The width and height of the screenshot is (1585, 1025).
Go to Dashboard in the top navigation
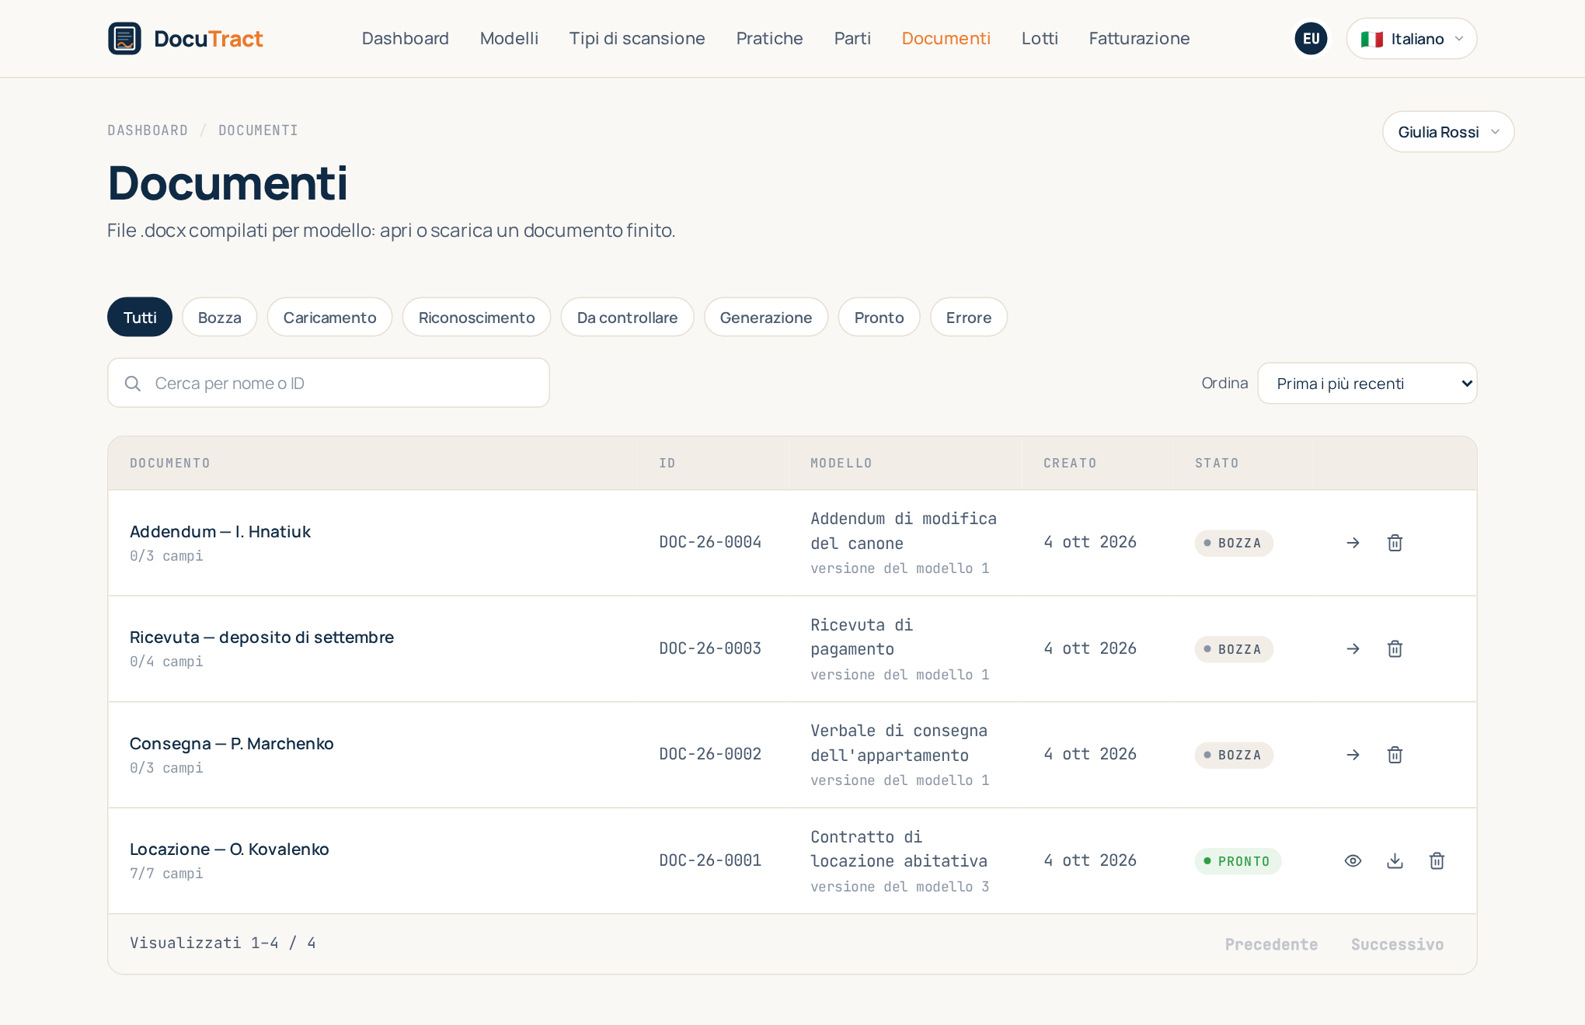(406, 38)
